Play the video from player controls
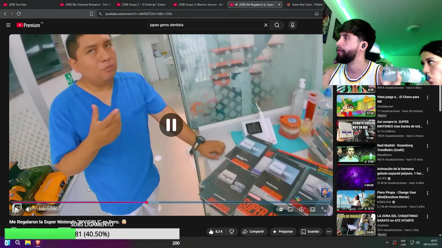The image size is (442, 248). [x=17, y=209]
